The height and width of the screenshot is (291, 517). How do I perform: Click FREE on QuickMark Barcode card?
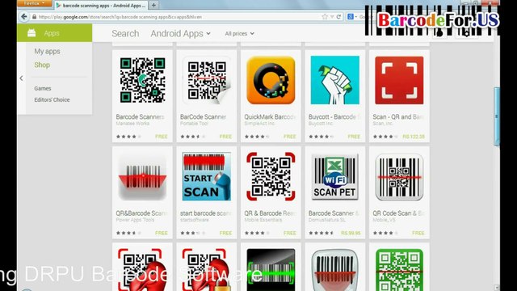point(290,137)
